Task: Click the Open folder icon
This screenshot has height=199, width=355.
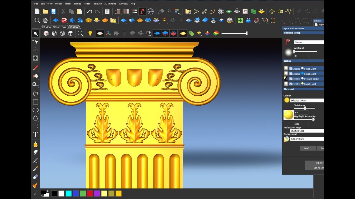Action: click(x=45, y=11)
